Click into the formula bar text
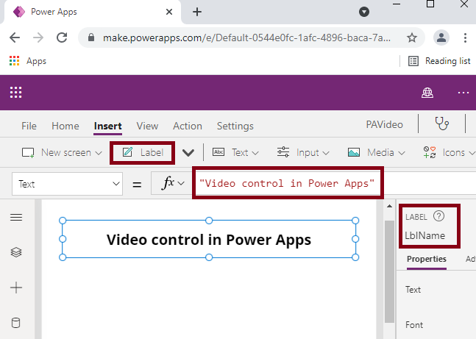Viewport: 476px width, 339px height. 287,183
